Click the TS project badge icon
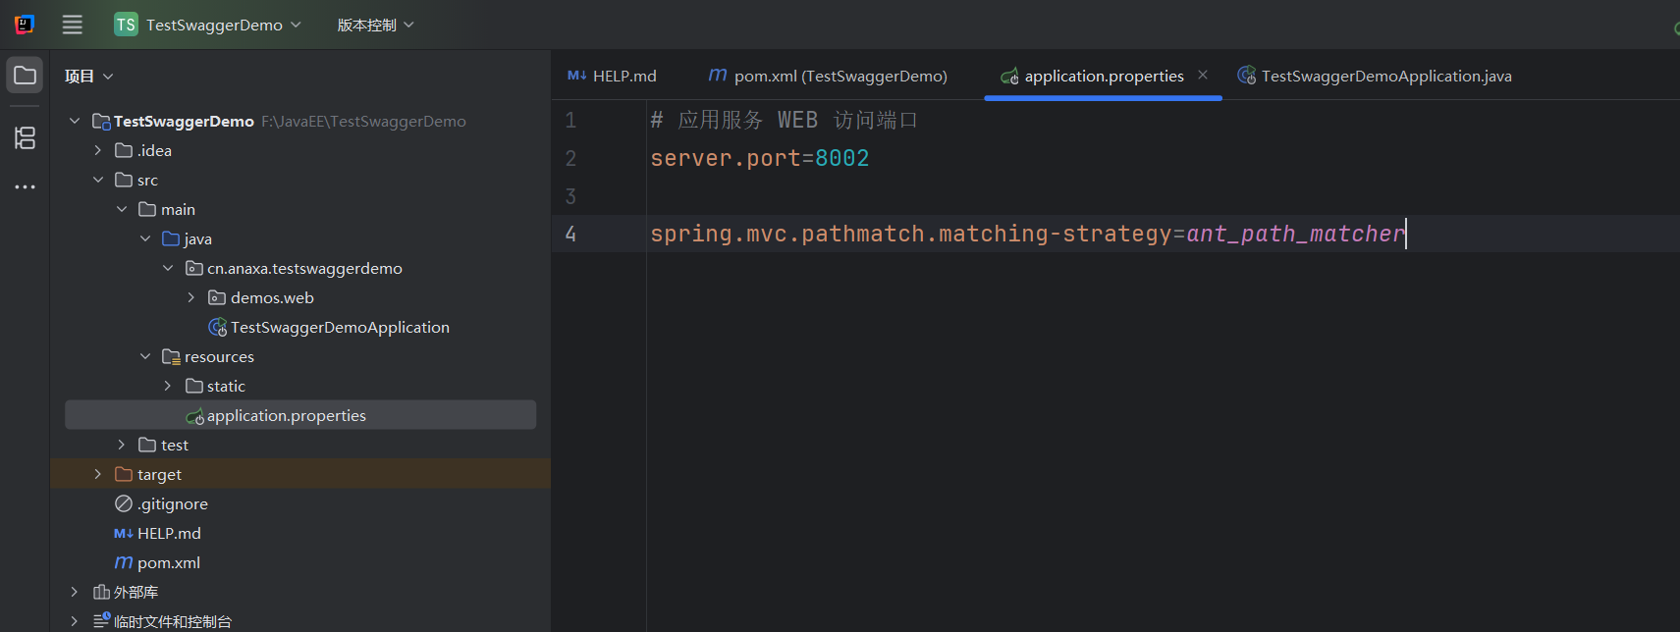The height and width of the screenshot is (632, 1680). pos(126,25)
